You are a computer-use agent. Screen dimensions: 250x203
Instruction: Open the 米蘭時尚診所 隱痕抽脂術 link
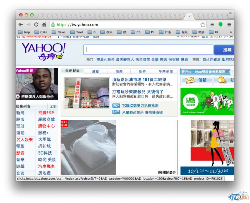click(x=142, y=112)
